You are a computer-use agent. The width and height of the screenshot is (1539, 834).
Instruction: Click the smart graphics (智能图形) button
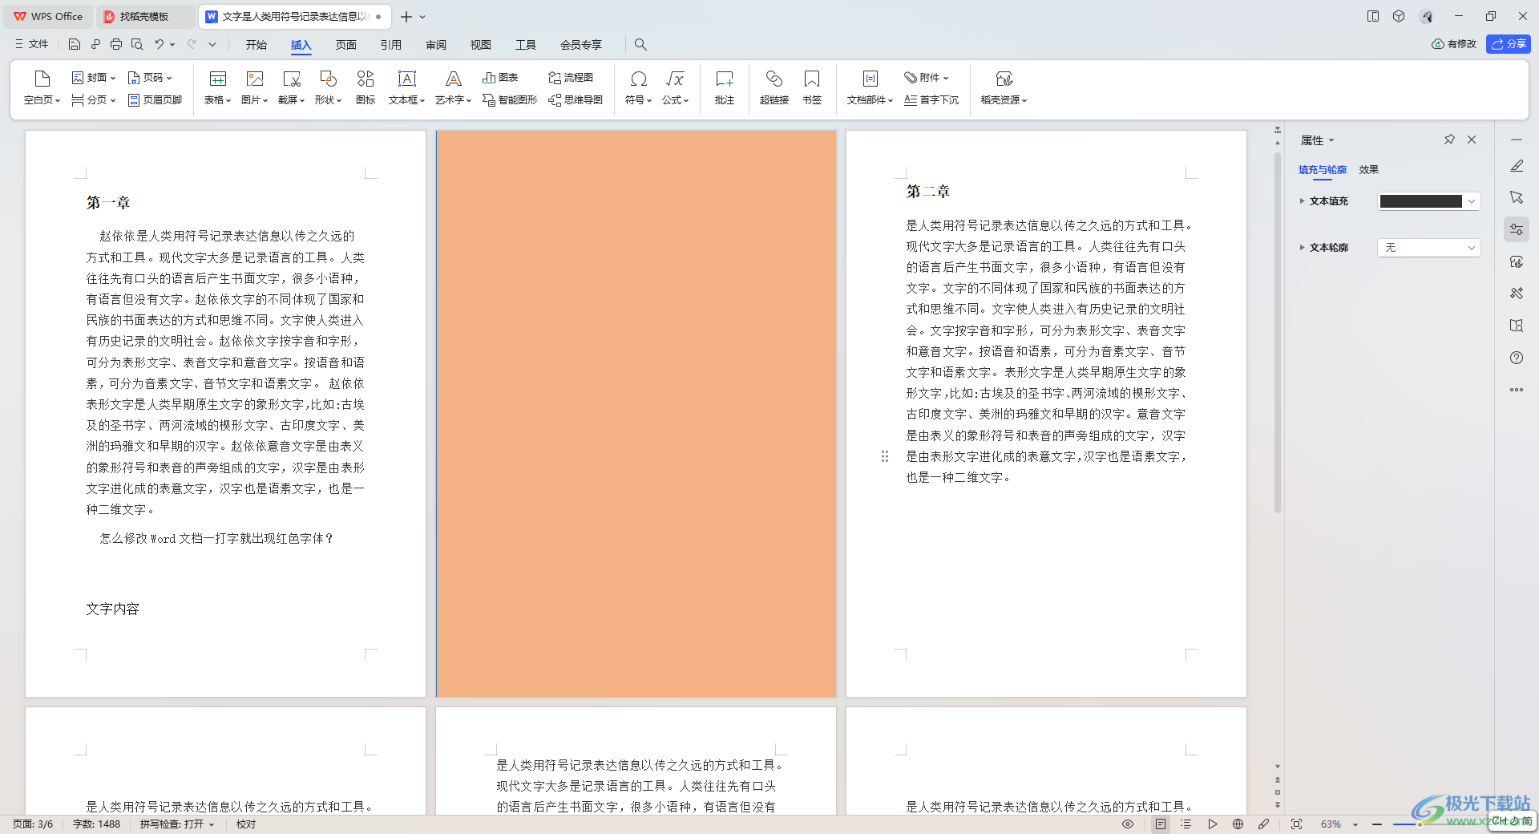(x=510, y=100)
